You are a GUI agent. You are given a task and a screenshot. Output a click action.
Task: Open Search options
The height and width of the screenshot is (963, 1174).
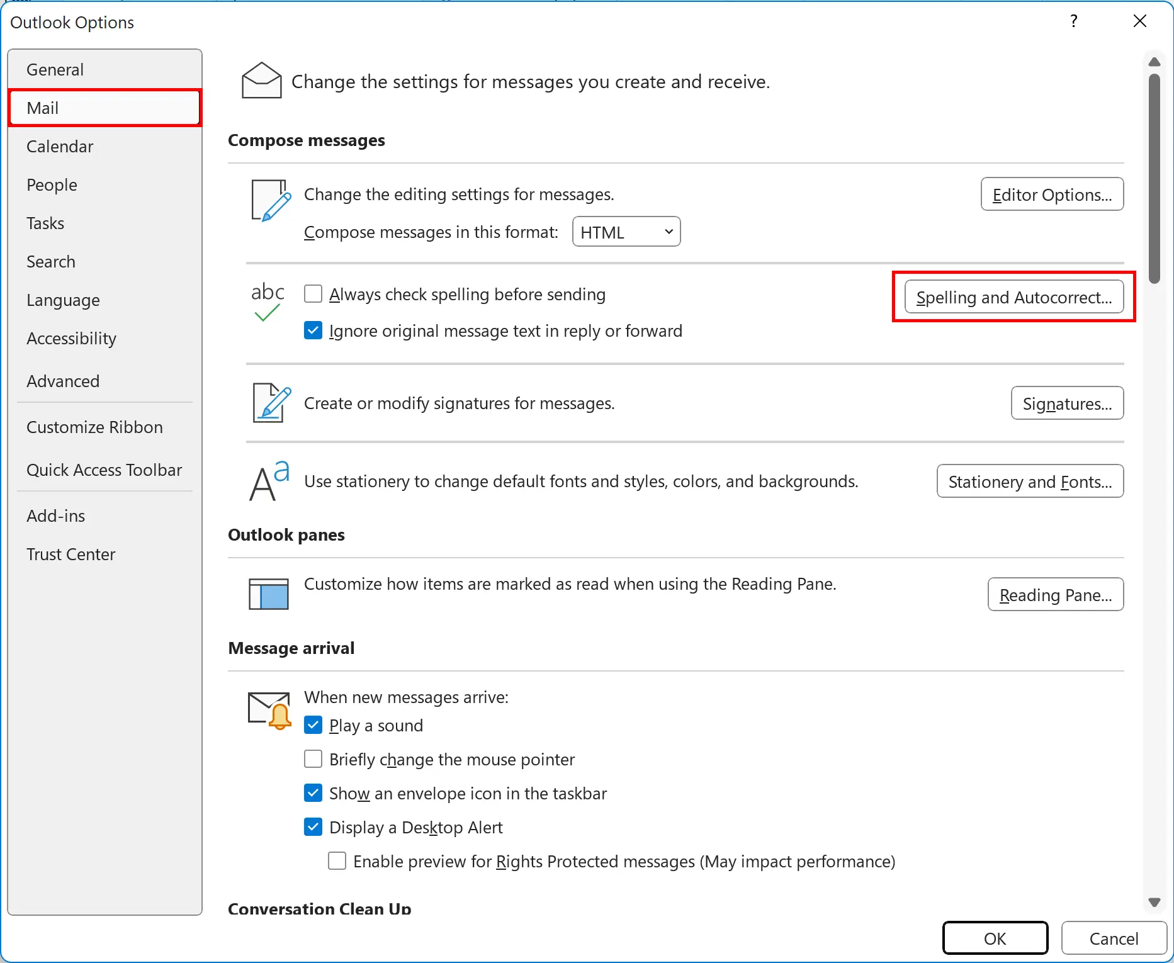104,261
